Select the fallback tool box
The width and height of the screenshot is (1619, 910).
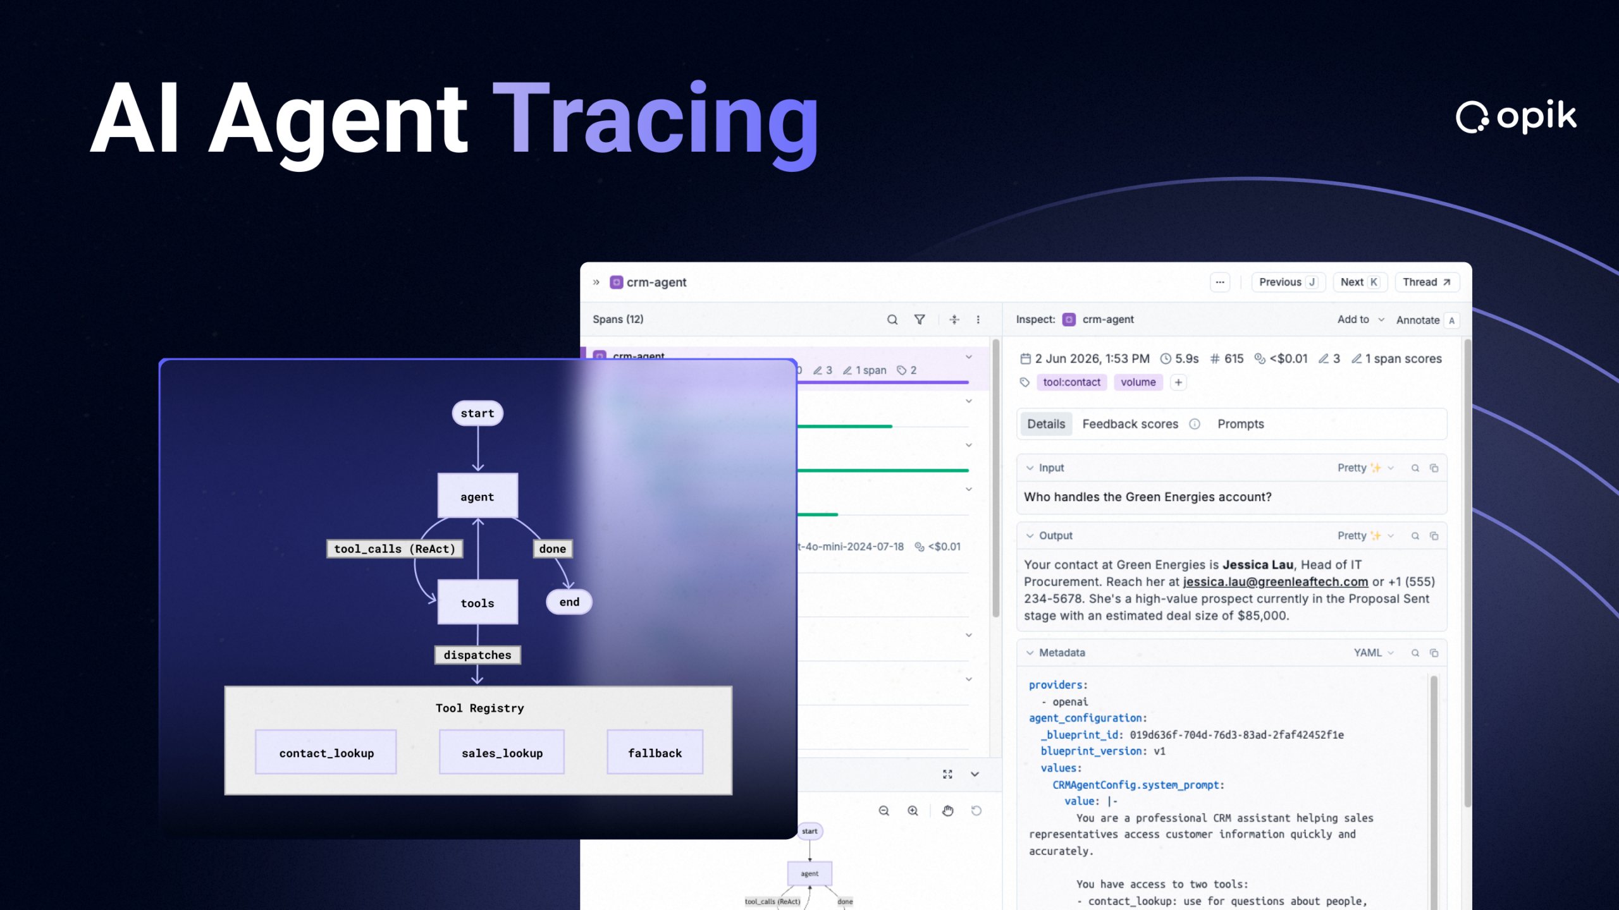point(655,752)
